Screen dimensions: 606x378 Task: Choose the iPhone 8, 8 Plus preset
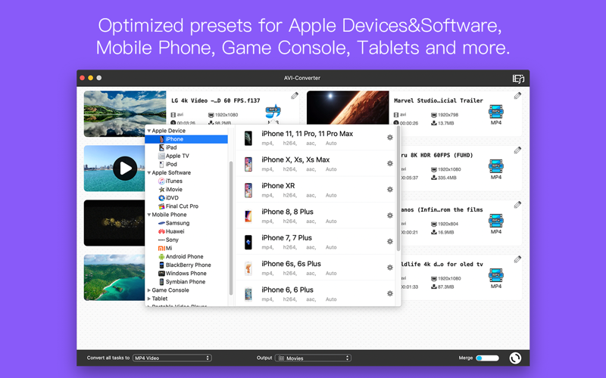click(x=317, y=215)
